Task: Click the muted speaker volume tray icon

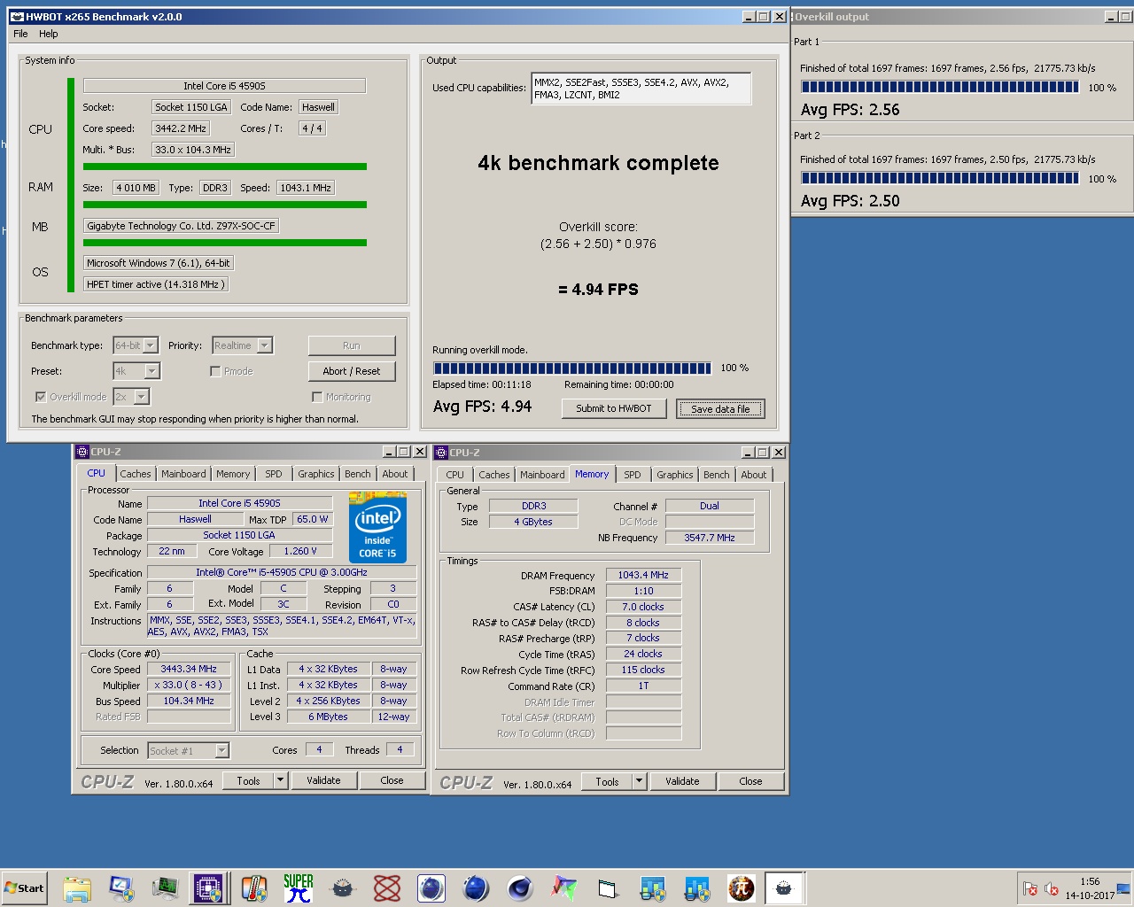Action: click(x=1052, y=888)
